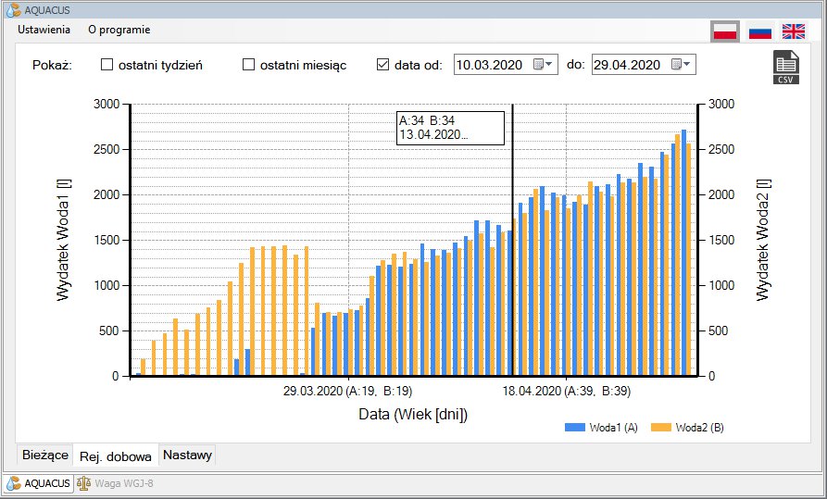Go to the Nastawy tab
This screenshot has height=499, width=827.
(188, 455)
